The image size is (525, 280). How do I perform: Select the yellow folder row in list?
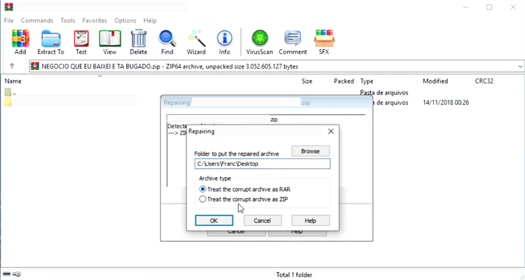point(70,101)
